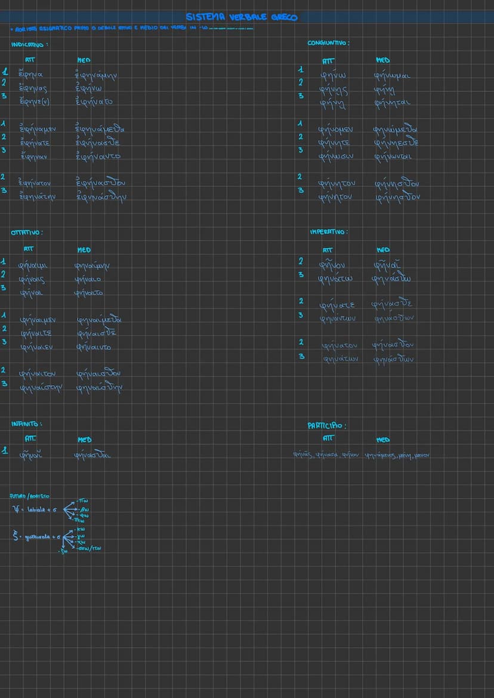Click the handwritten word ἔφηνας
The image size is (494, 698).
[x=32, y=88]
